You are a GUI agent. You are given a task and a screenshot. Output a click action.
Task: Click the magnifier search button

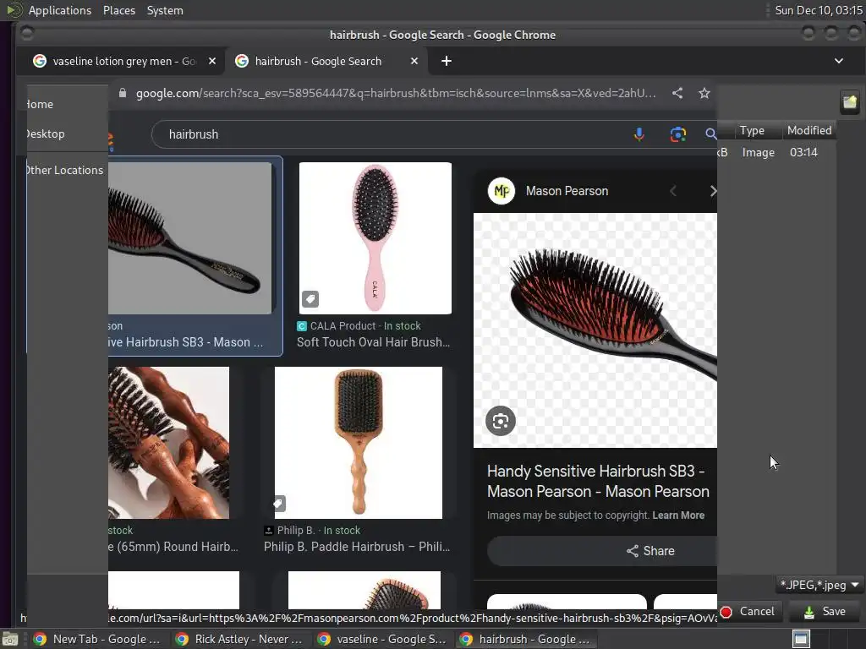click(x=710, y=134)
